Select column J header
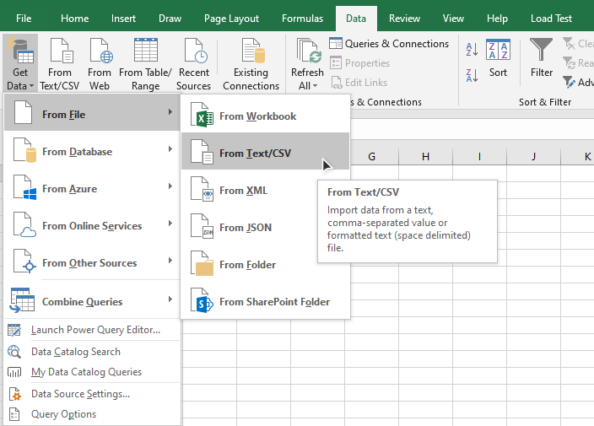This screenshot has width=594, height=426. (x=533, y=156)
